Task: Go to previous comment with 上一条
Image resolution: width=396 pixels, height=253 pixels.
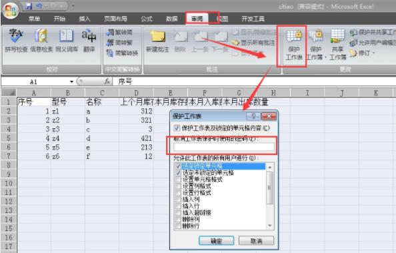Action: pos(199,41)
